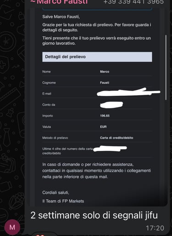Click the 17:20 message timestamp
Screen dimensions: 172x236
tap(155, 228)
